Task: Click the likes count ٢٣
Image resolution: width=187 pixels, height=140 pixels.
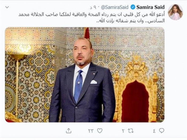Action: coord(91,131)
